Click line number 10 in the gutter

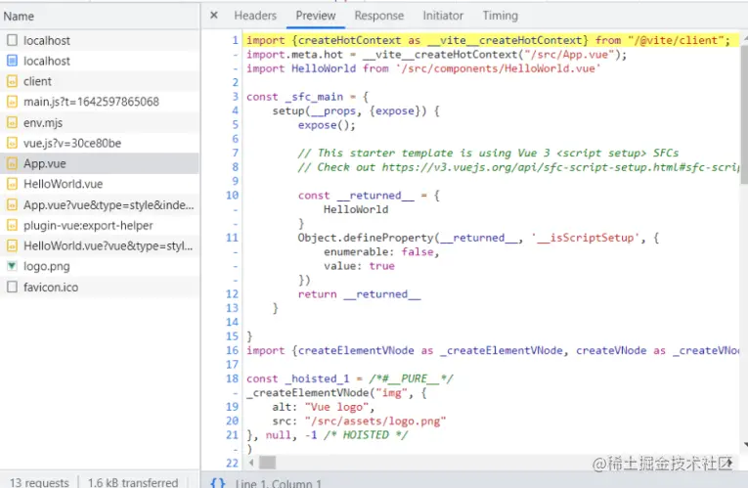click(x=232, y=196)
